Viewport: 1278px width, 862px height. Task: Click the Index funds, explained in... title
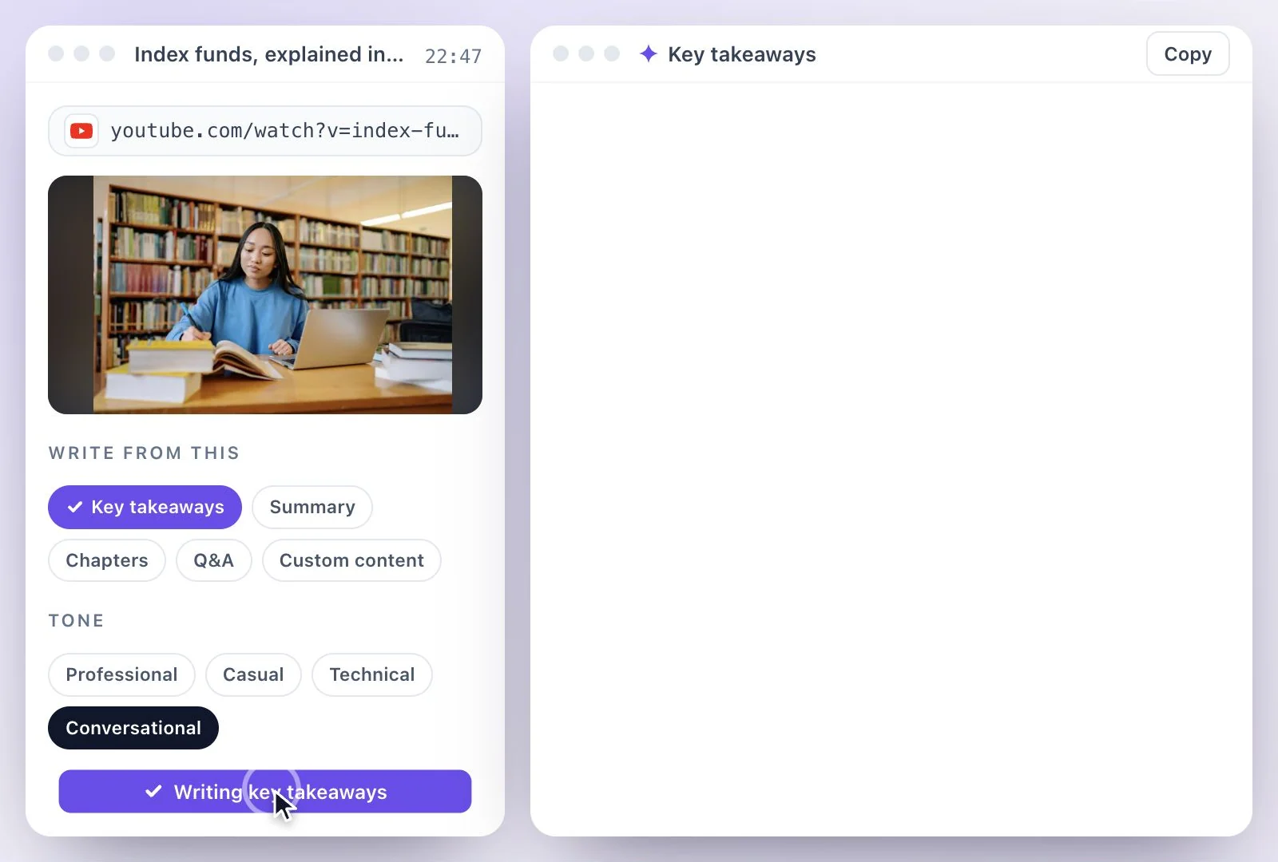pyautogui.click(x=269, y=54)
